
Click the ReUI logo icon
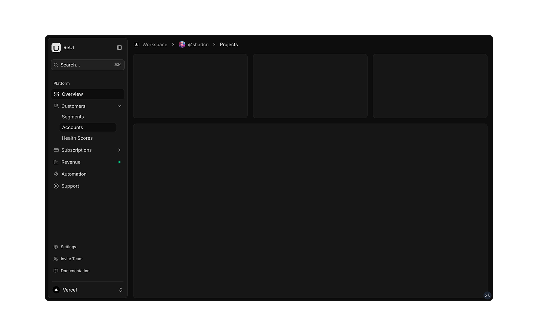[56, 47]
